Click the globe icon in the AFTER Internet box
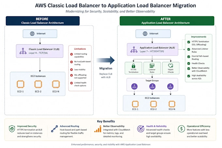Screen dimensions: 222x148 (145, 34)
